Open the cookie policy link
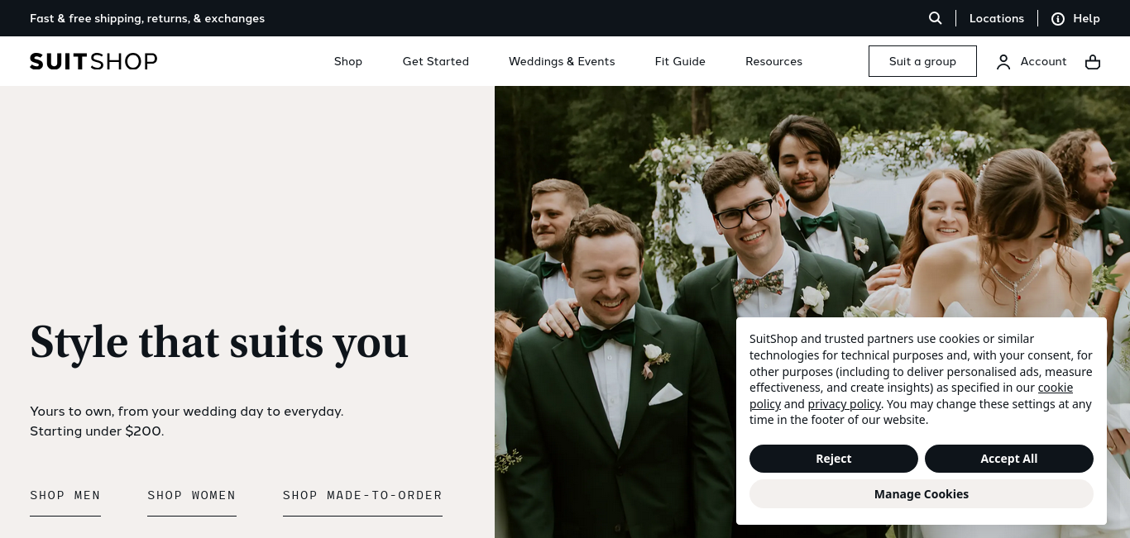The image size is (1130, 538). (1056, 388)
